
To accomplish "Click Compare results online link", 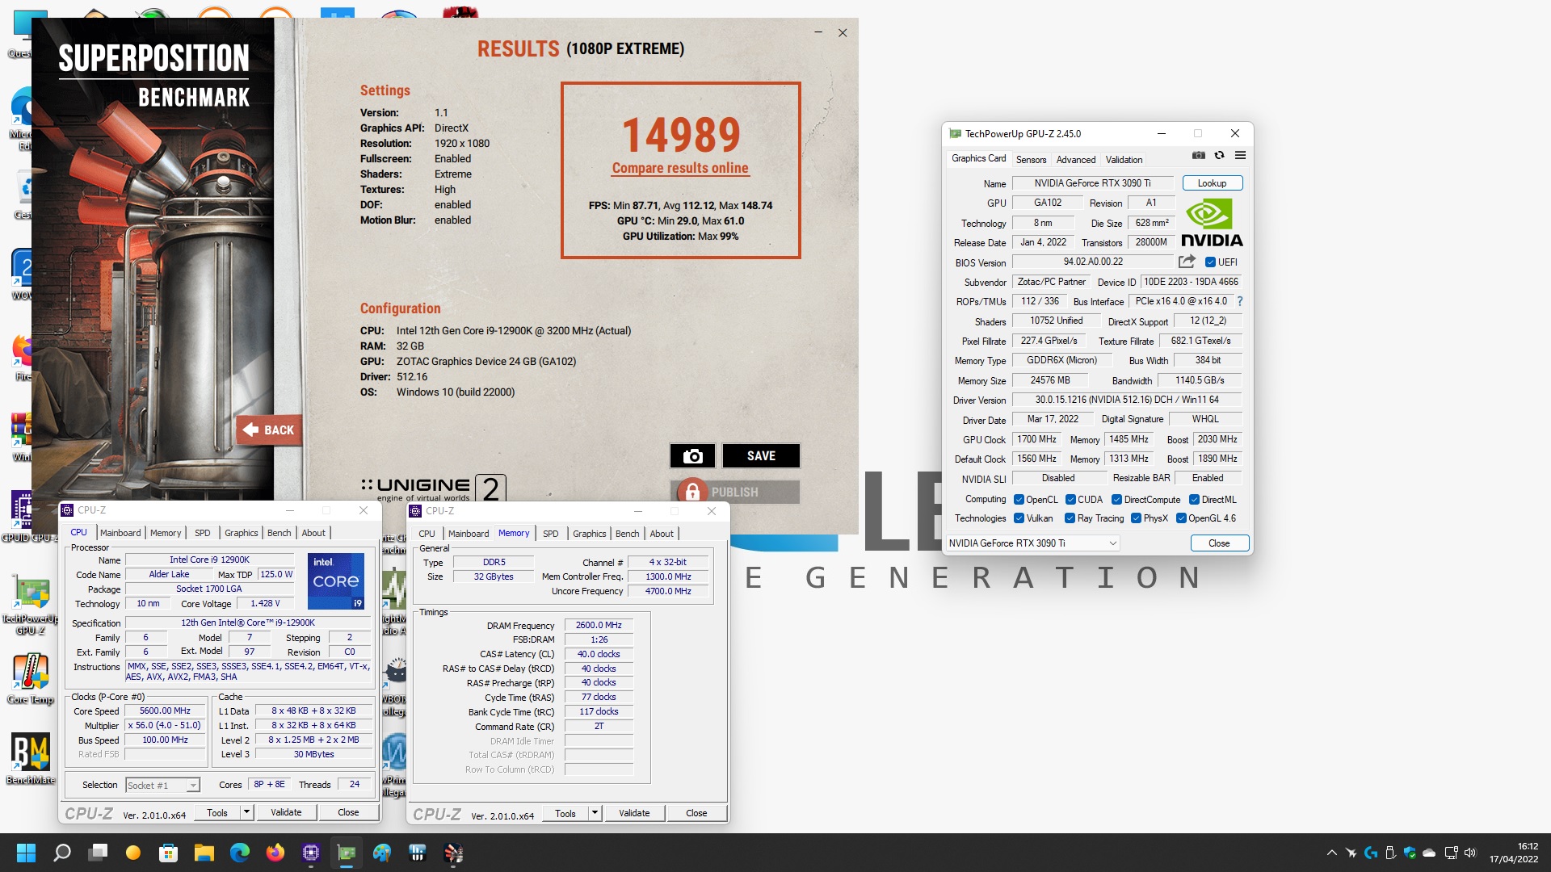I will tap(680, 168).
